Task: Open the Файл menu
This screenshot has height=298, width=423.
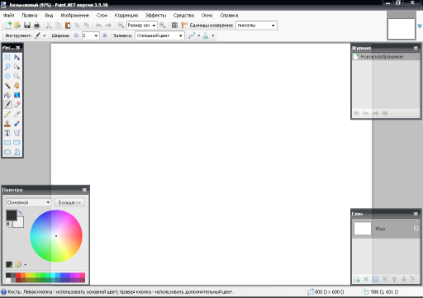Action: 9,16
